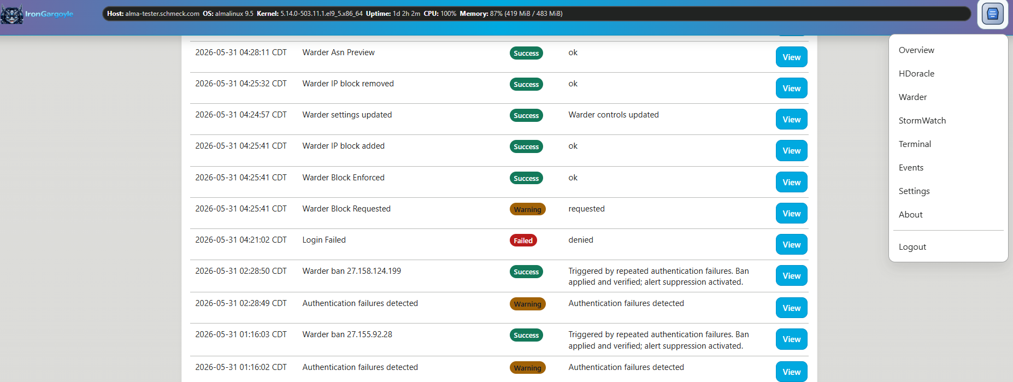Screen dimensions: 1013x382
Task: View the Warder Block Enforced event
Action: click(791, 182)
